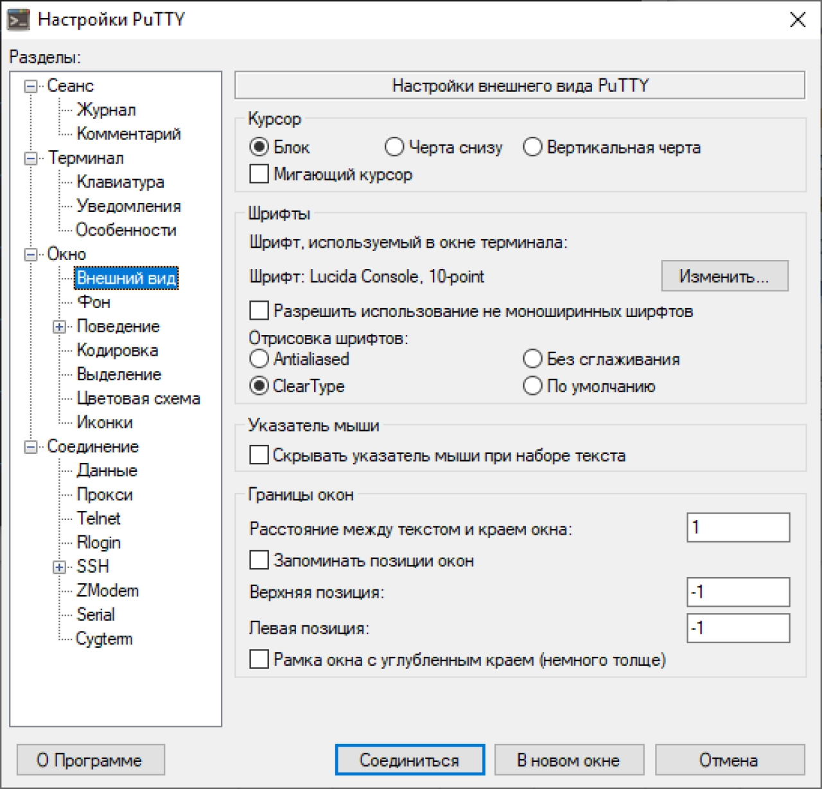
Task: Open the Кодировка settings
Action: 118,350
